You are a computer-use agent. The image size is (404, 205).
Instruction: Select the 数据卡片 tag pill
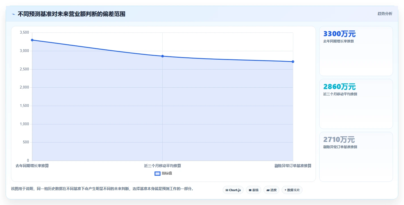click(x=292, y=190)
